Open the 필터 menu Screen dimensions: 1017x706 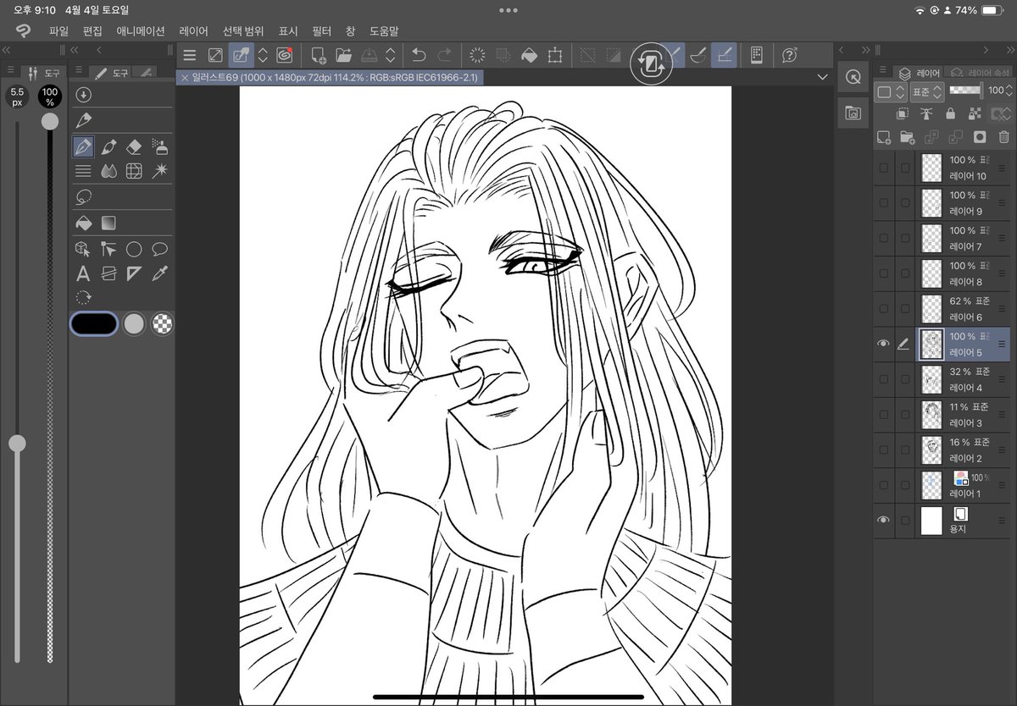[321, 30]
